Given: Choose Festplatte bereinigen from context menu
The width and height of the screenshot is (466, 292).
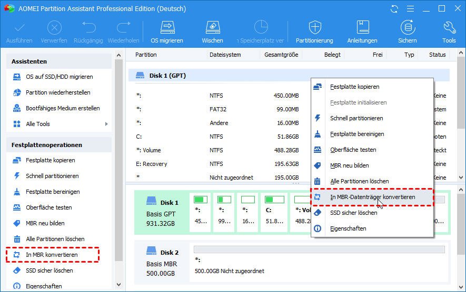Looking at the screenshot, I should [372, 134].
